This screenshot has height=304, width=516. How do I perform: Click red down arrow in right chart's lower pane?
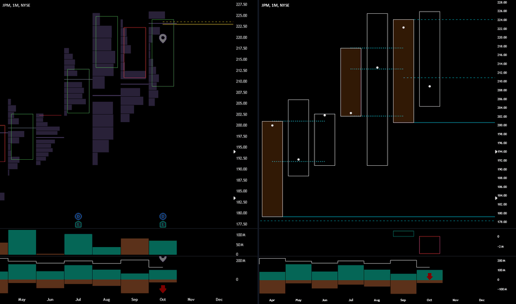[x=430, y=276]
